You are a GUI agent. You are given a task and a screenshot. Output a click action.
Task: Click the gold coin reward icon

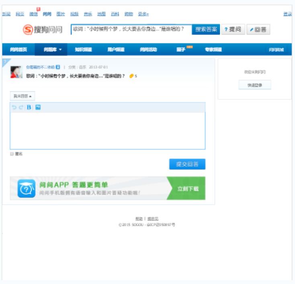[131, 76]
